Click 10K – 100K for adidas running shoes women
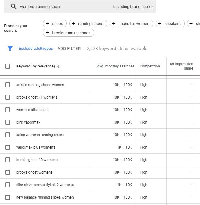 123,85
